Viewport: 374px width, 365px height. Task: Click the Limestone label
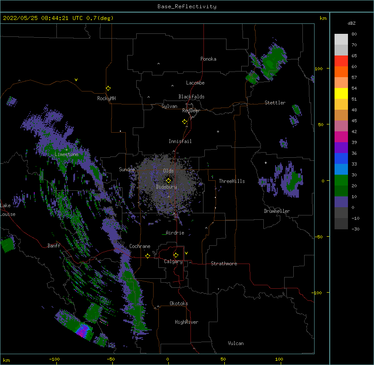[66, 154]
